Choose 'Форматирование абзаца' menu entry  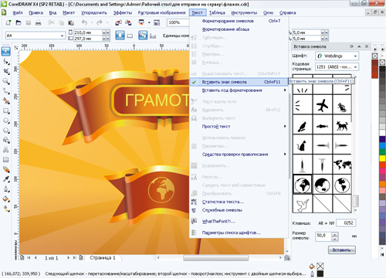[x=239, y=29]
